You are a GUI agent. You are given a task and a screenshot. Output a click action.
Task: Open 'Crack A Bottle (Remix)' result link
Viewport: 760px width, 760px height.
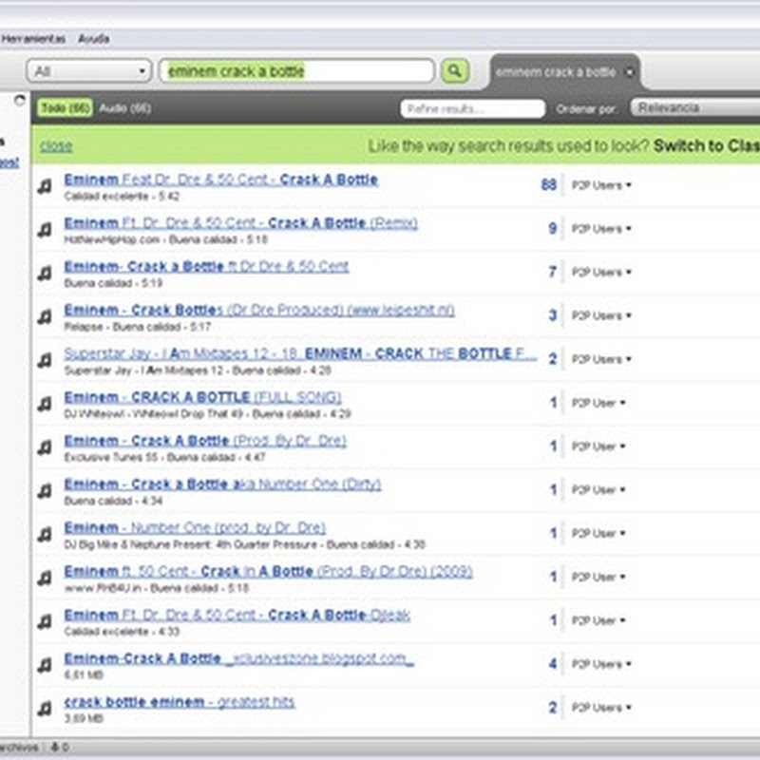point(241,223)
